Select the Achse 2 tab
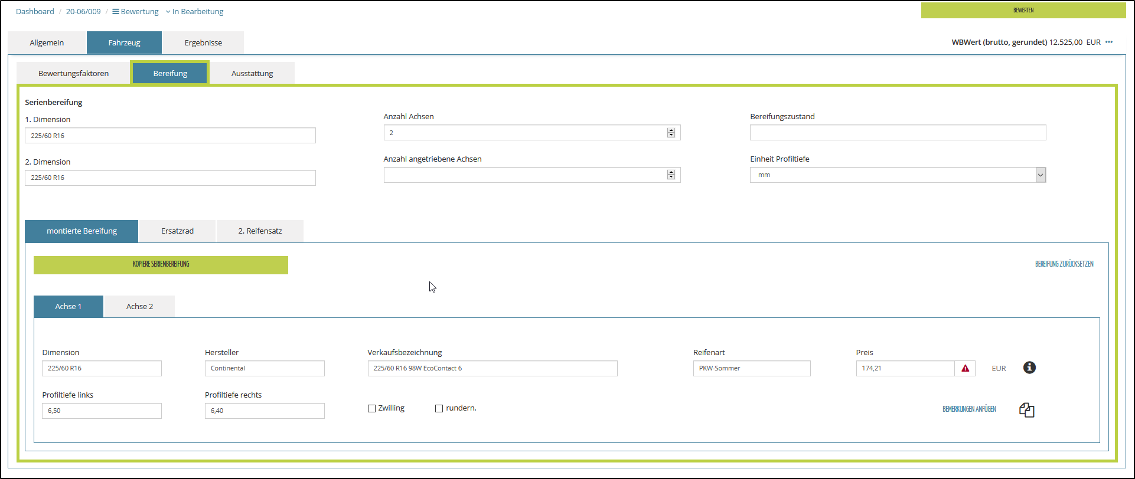 tap(139, 306)
